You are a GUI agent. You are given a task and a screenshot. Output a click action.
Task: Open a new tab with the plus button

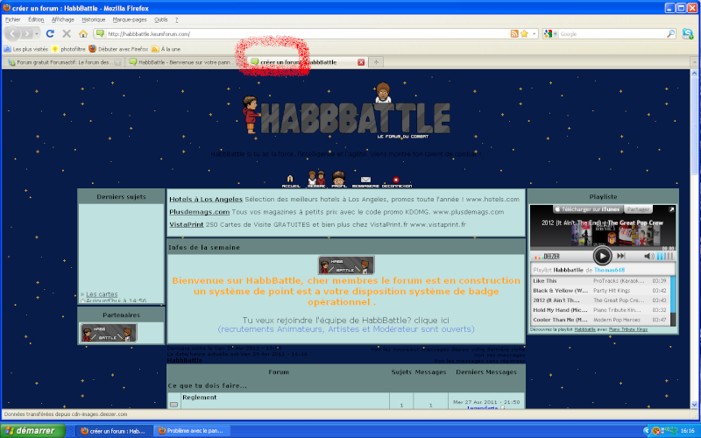376,62
